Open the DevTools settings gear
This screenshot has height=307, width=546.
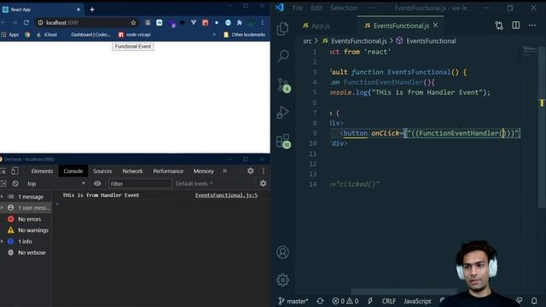click(x=250, y=171)
